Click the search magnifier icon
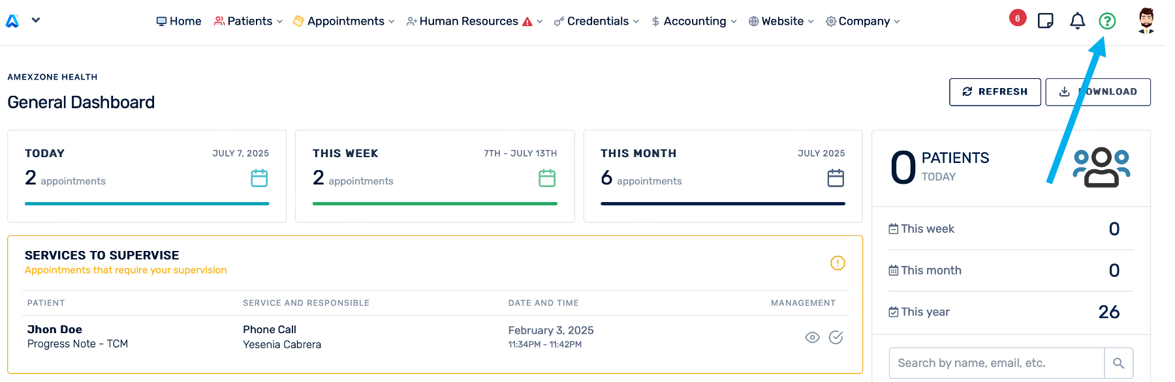Image resolution: width=1175 pixels, height=382 pixels. coord(1118,363)
